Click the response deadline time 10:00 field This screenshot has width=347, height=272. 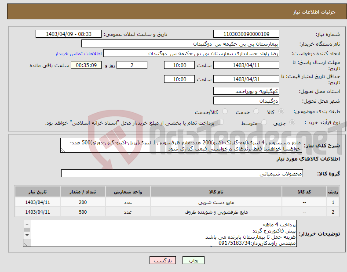click(179, 65)
